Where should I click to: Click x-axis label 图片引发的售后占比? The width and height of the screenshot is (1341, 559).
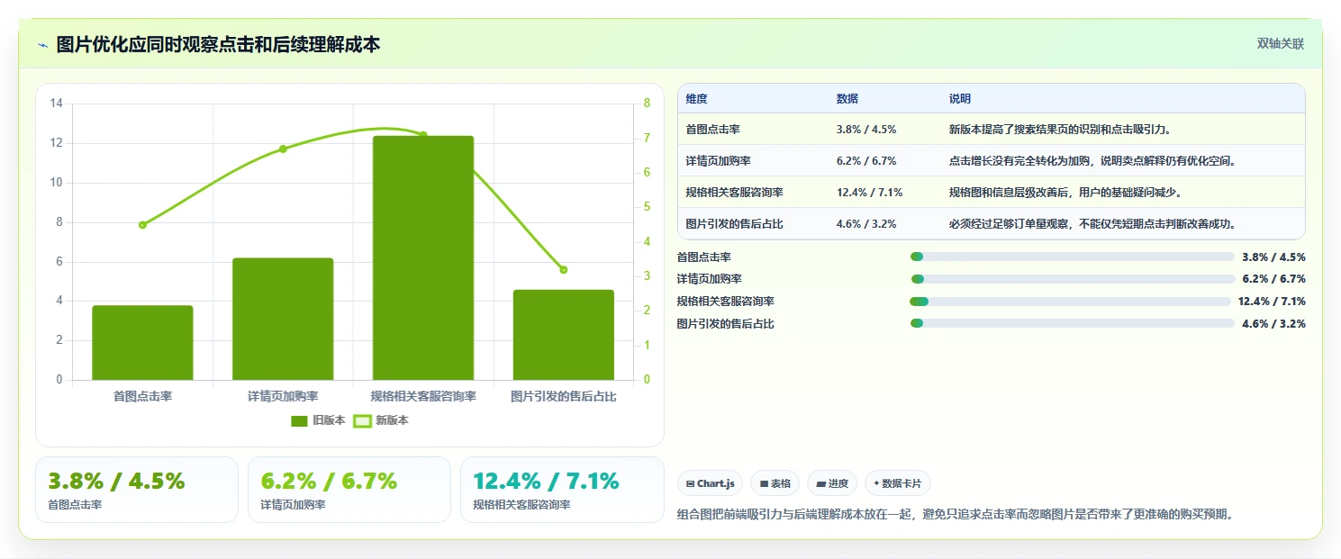coord(564,396)
